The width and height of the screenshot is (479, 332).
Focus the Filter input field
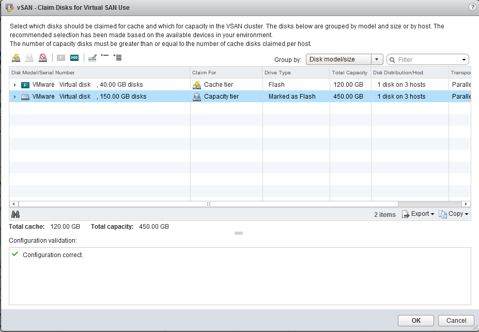[x=428, y=59]
